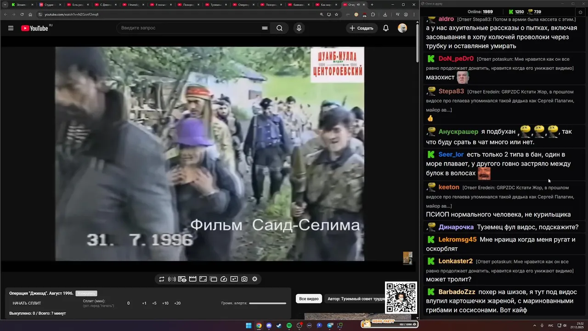588x331 pixels.
Task: Adjust the Громк. алерта volume slider
Action: [267, 303]
